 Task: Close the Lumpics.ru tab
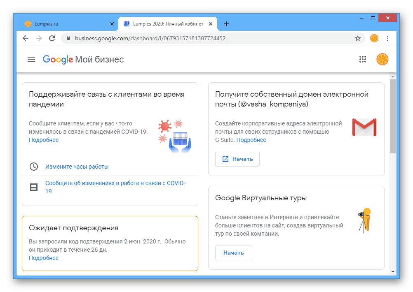click(112, 24)
